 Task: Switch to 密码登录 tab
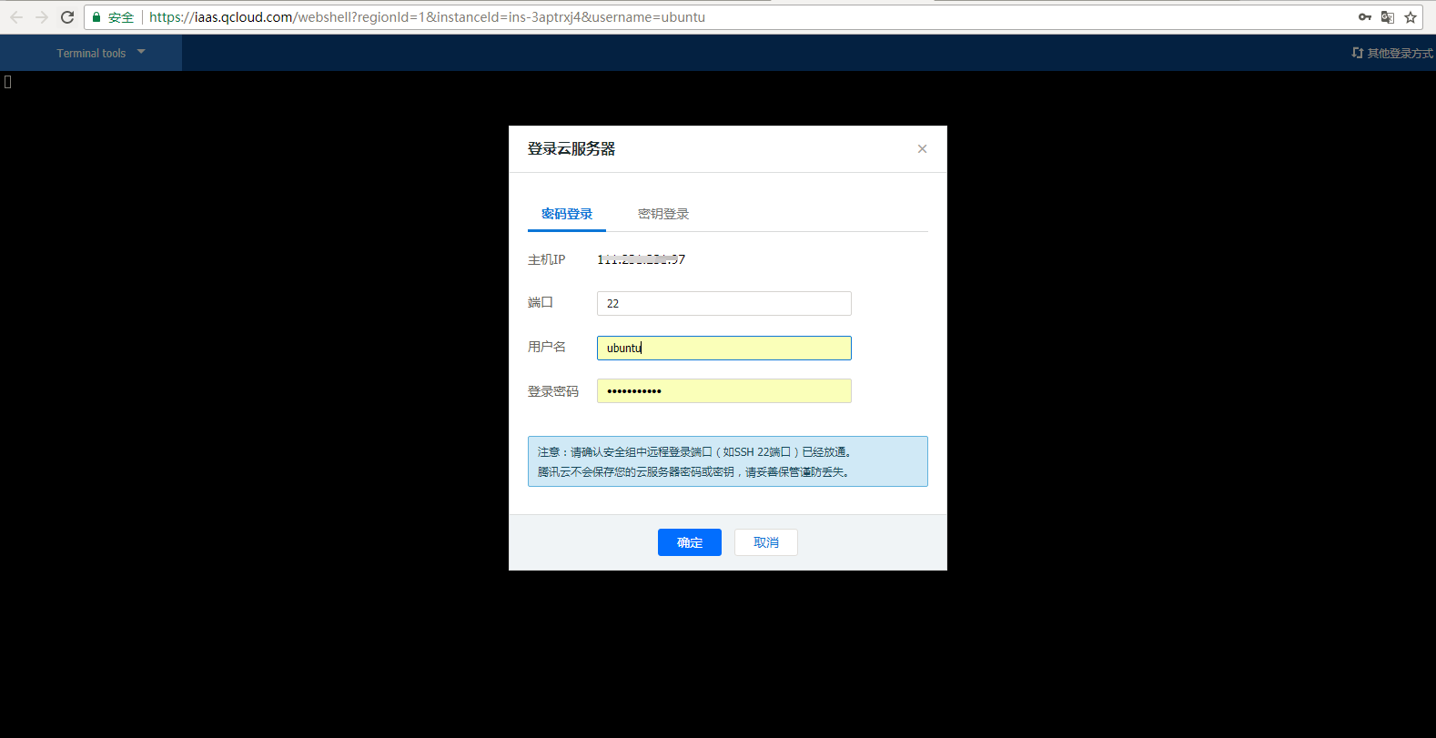pos(567,215)
